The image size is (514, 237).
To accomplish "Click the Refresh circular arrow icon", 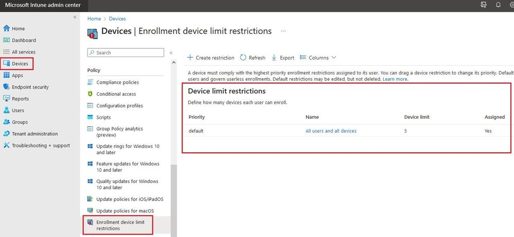I will [x=243, y=58].
